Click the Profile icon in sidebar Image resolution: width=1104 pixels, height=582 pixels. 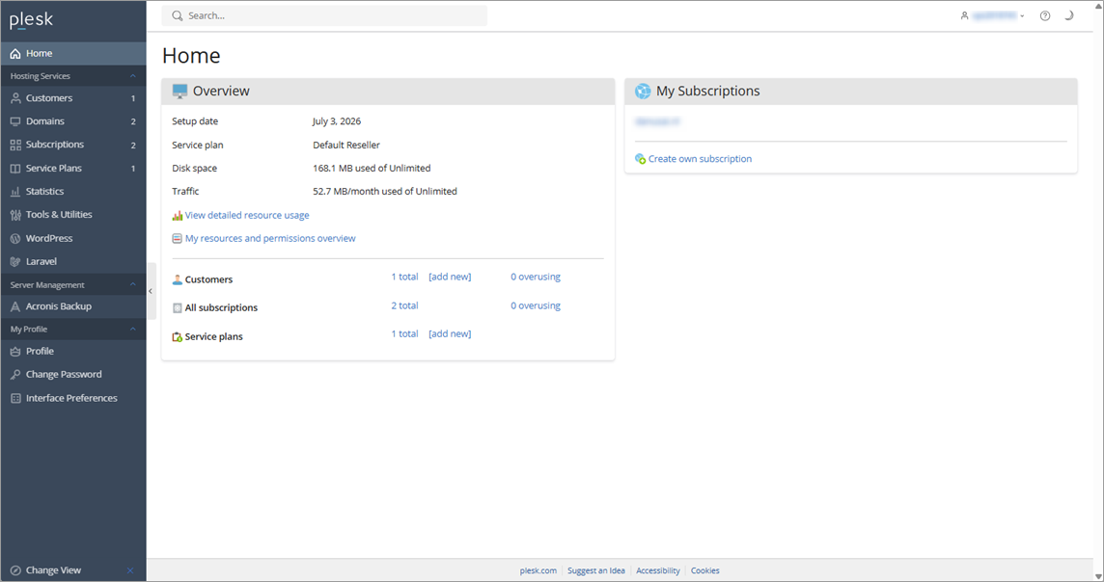pyautogui.click(x=15, y=352)
